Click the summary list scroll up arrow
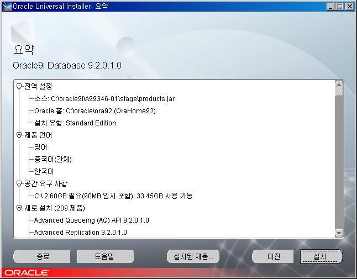 (x=339, y=85)
